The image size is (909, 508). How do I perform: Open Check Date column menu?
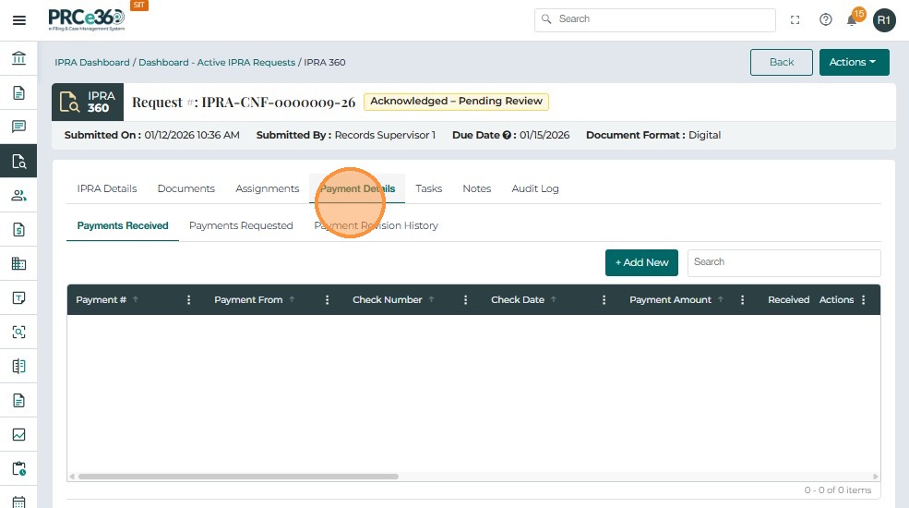coord(604,300)
